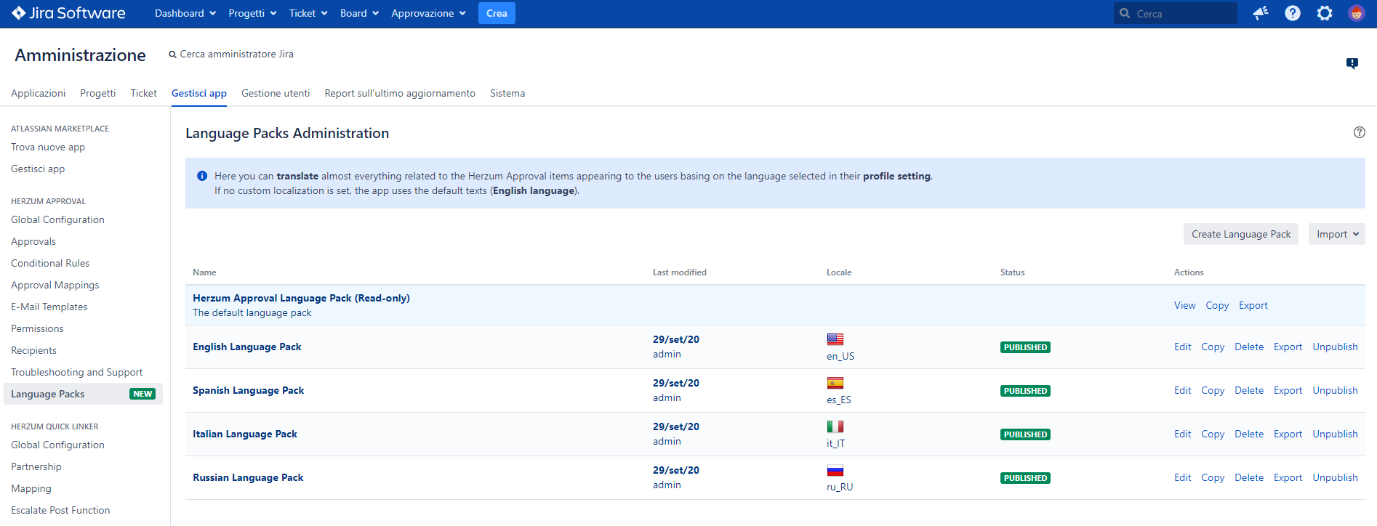1377x526 pixels.
Task: Switch to the Sistema tab
Action: click(507, 93)
